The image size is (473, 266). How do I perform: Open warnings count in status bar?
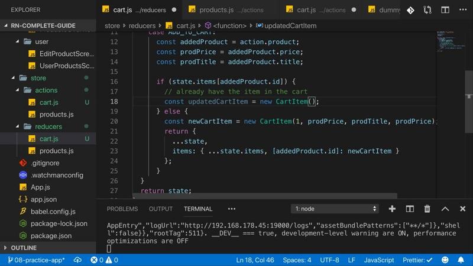pyautogui.click(x=112, y=260)
